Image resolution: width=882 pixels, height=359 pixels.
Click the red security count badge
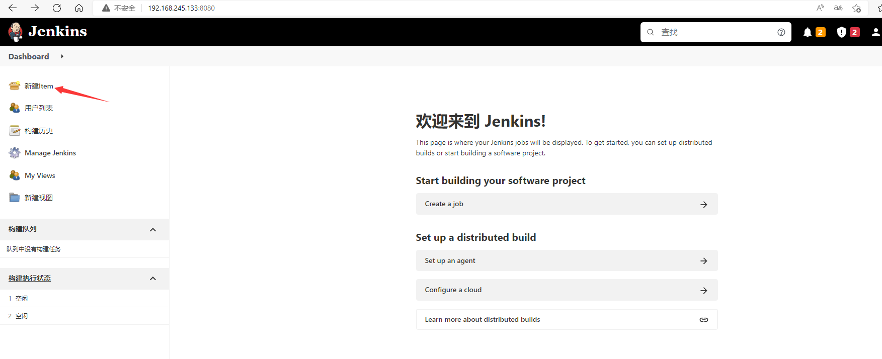point(854,32)
